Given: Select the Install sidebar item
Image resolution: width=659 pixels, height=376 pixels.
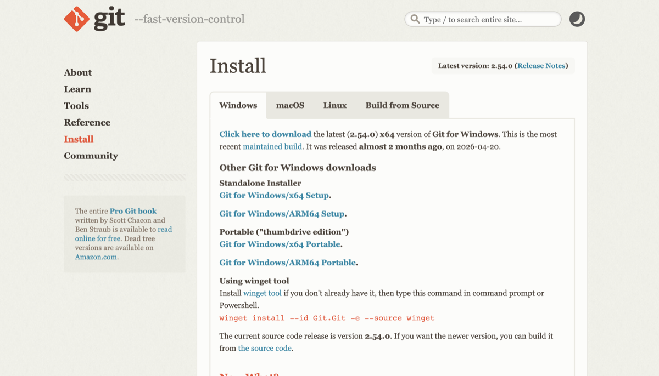Looking at the screenshot, I should tap(79, 139).
